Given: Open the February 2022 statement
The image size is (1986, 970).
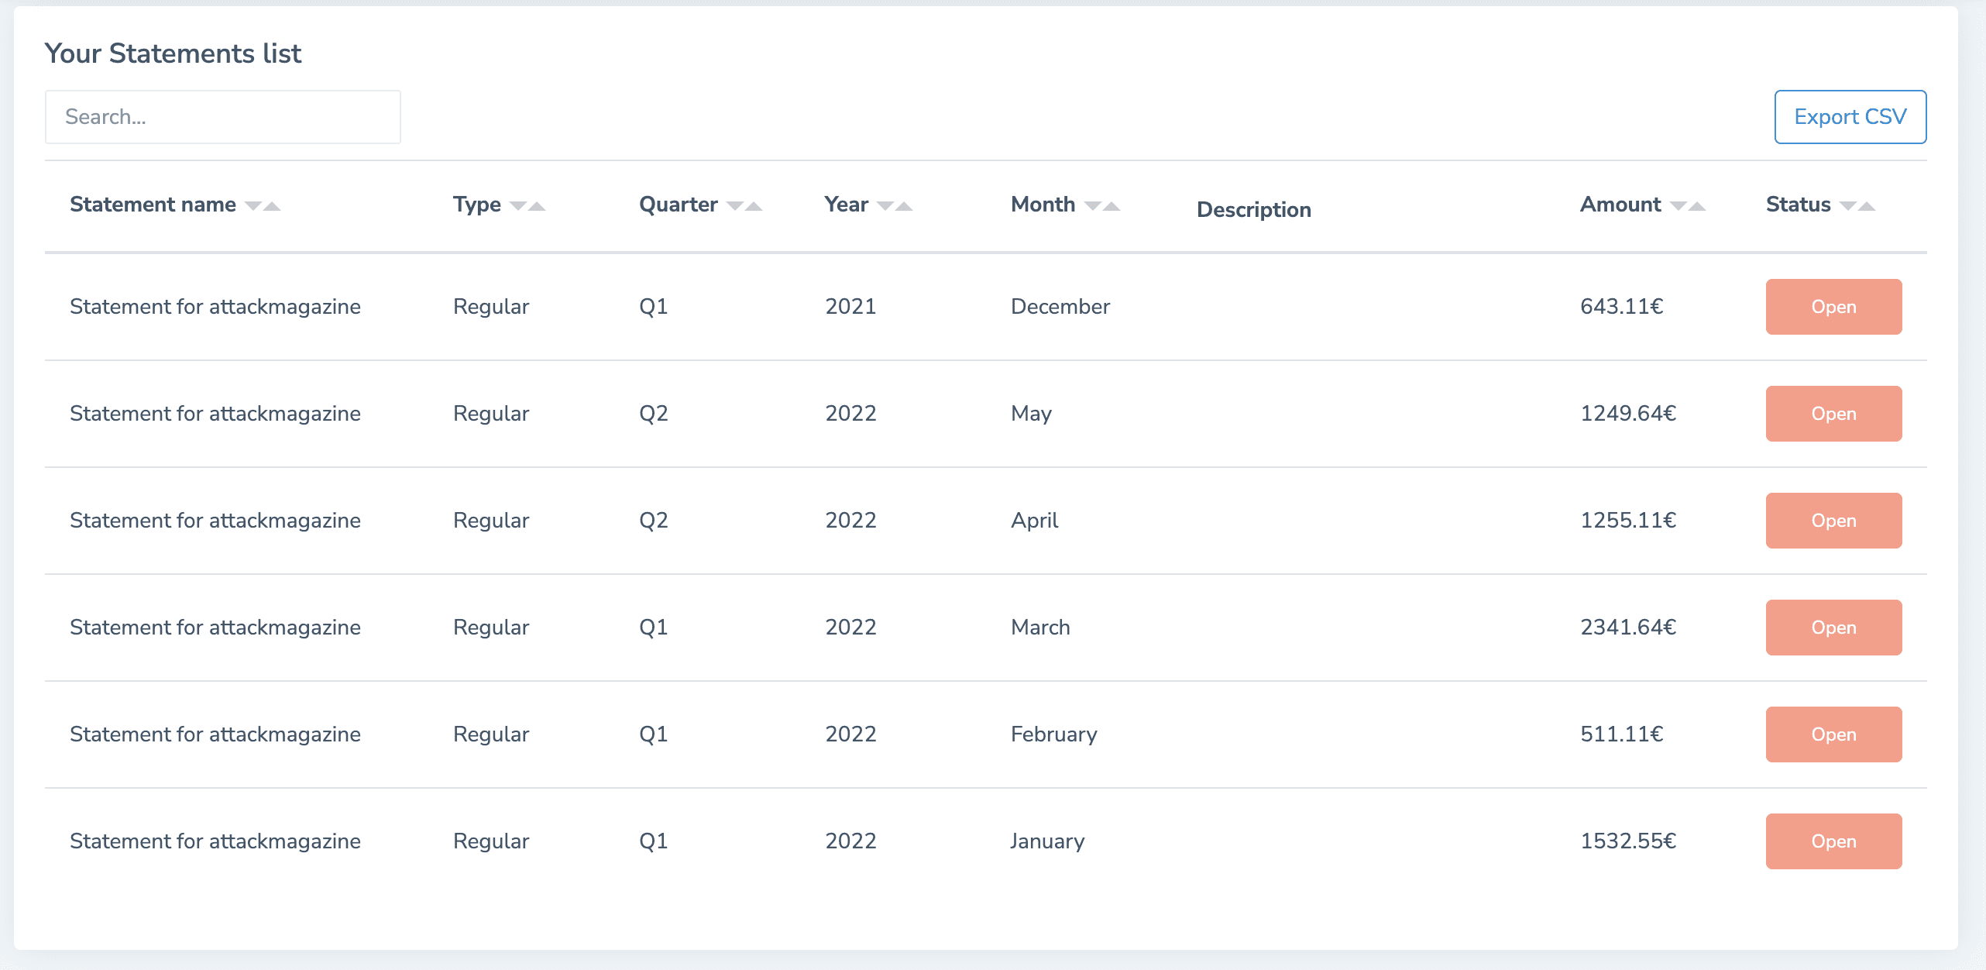Looking at the screenshot, I should coord(1833,734).
